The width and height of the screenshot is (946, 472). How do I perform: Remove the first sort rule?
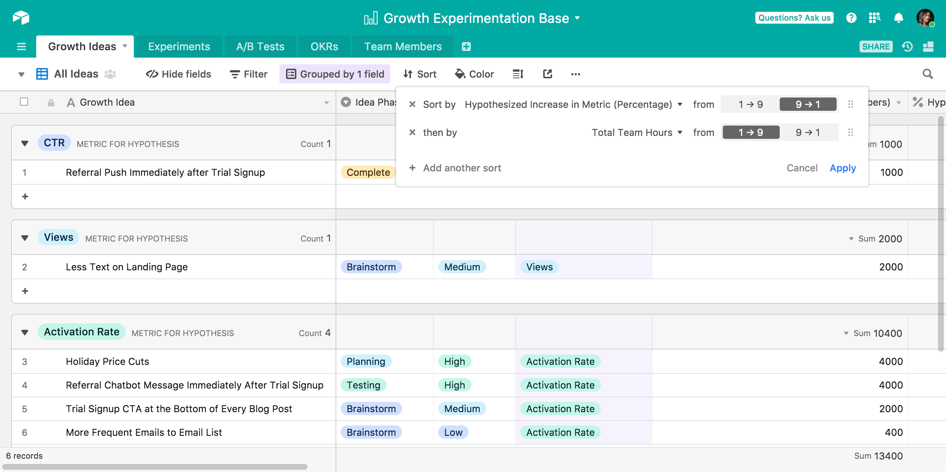point(412,105)
